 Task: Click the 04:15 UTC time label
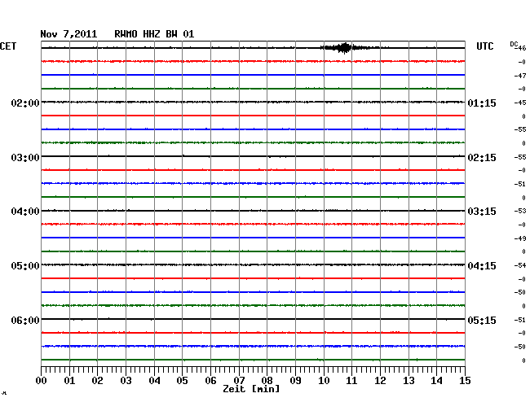[482, 266]
